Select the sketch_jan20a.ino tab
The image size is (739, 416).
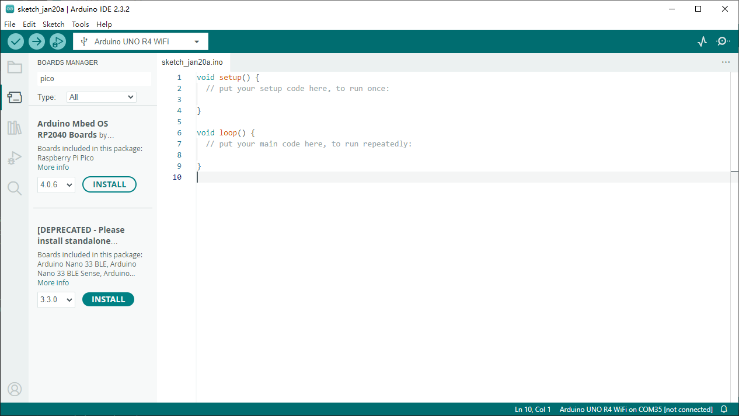click(192, 62)
